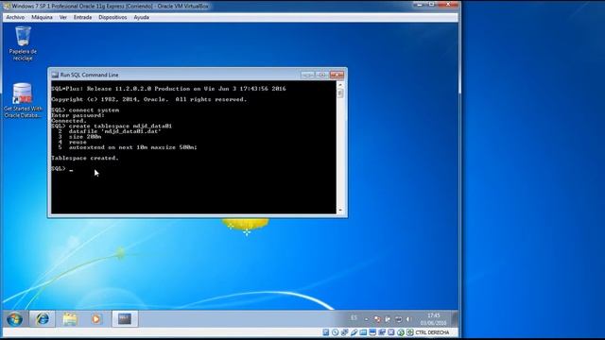Click the 'Tablespace created.' output line
Screen dimensions: 605x340
[x=84, y=158]
